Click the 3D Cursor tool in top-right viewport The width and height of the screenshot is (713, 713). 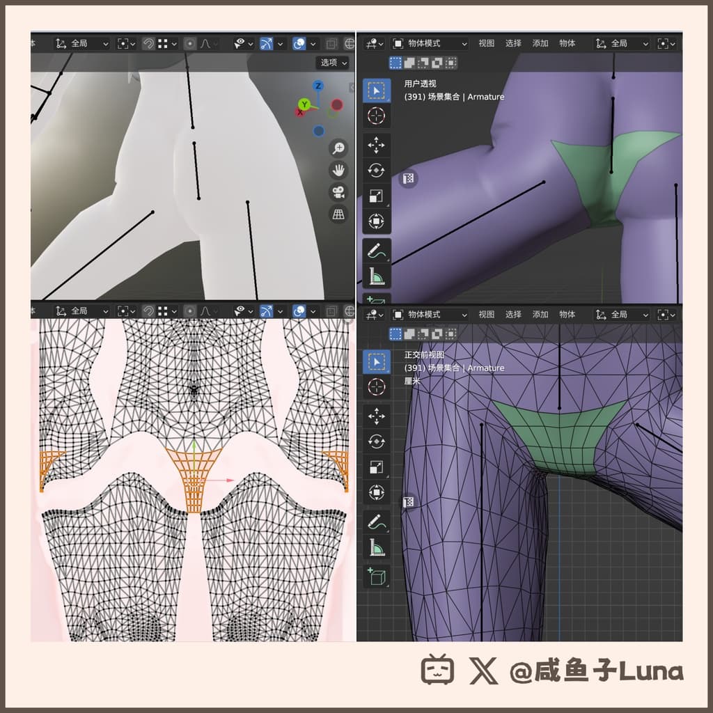point(376,116)
